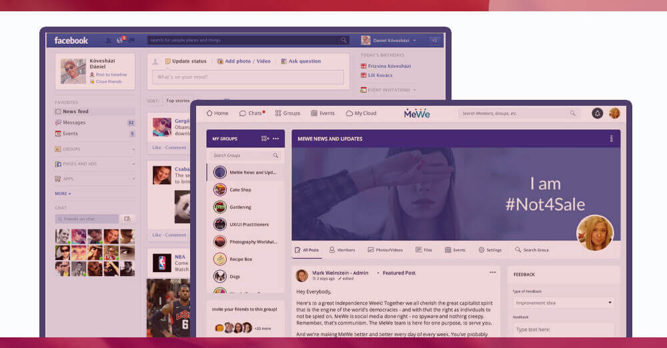667x348 pixels.
Task: Open Top stories sort dropdown
Action: pyautogui.click(x=178, y=100)
